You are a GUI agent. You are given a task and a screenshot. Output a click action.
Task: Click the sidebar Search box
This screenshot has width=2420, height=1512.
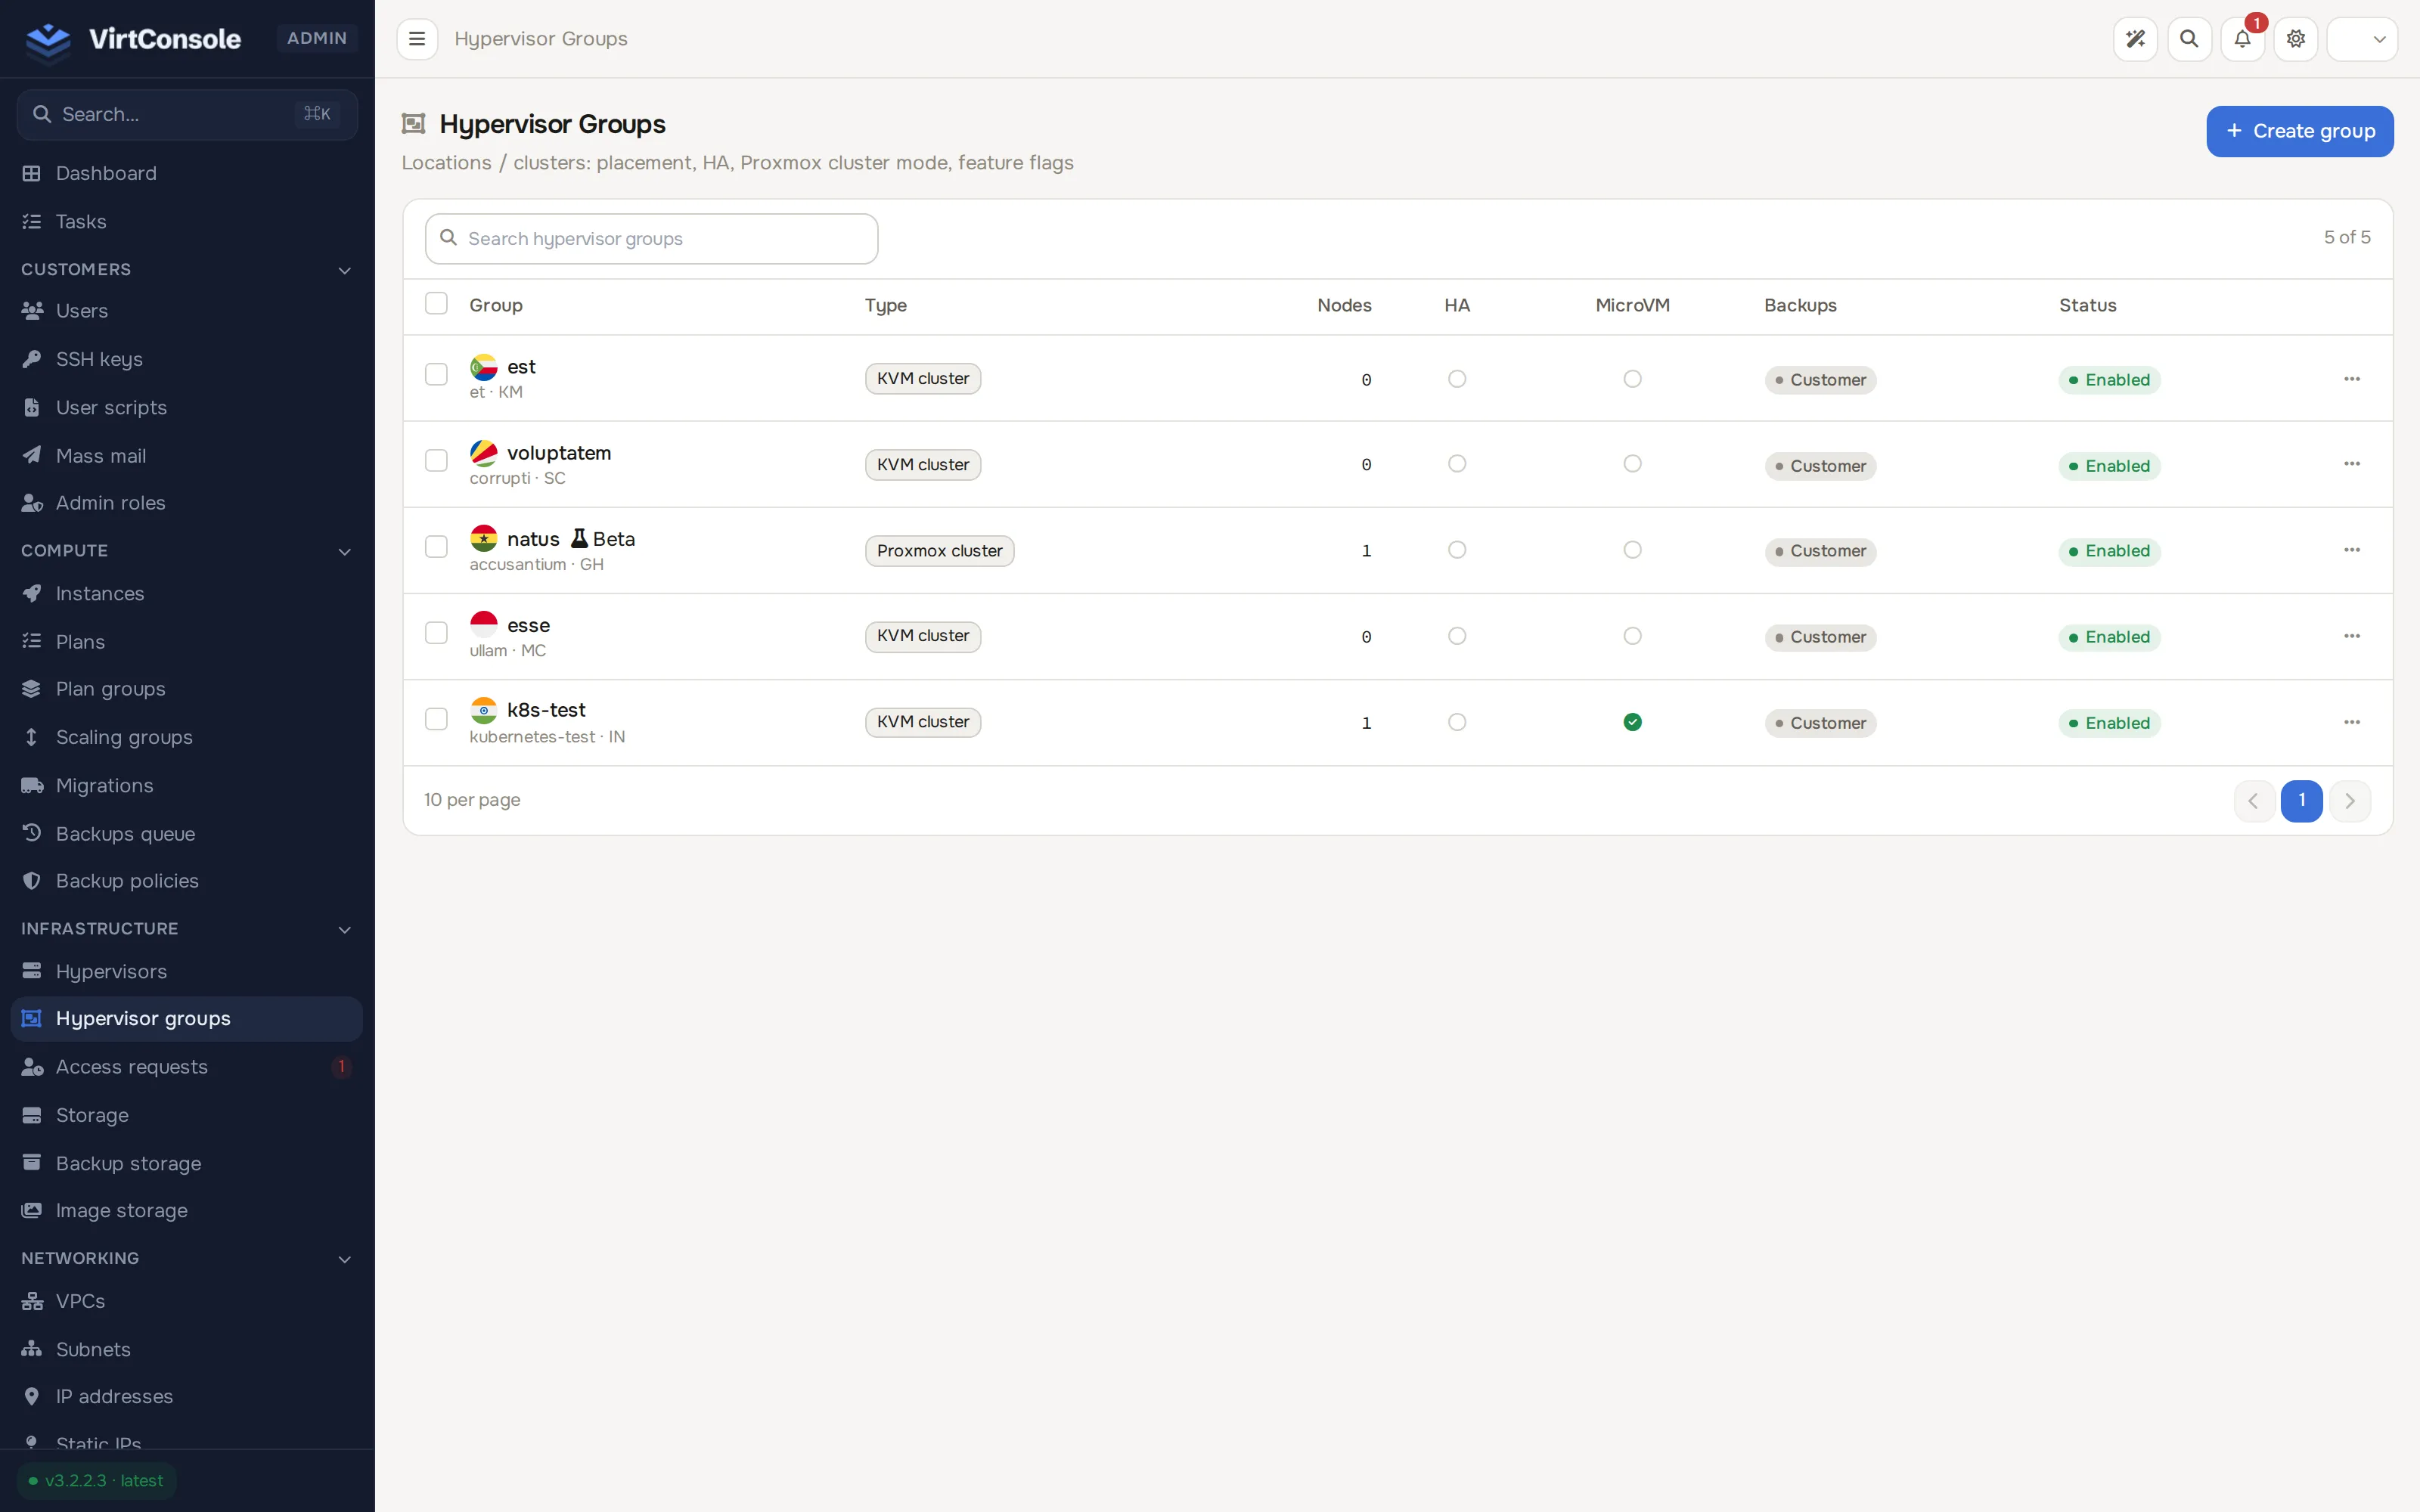pos(187,114)
